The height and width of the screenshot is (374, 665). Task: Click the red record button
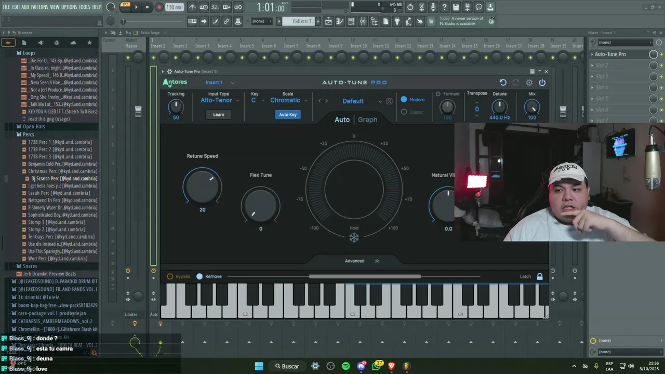[x=159, y=7]
